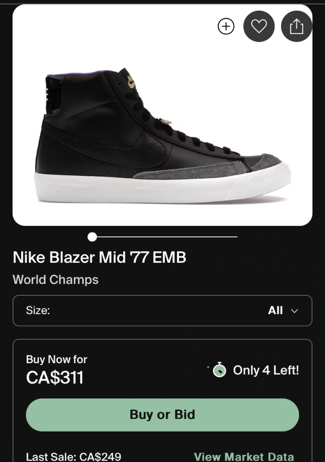Open the Size dropdown box
The image size is (325, 462).
coord(162,311)
